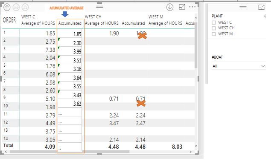Select the 6.08 value in order row 6

50,74
